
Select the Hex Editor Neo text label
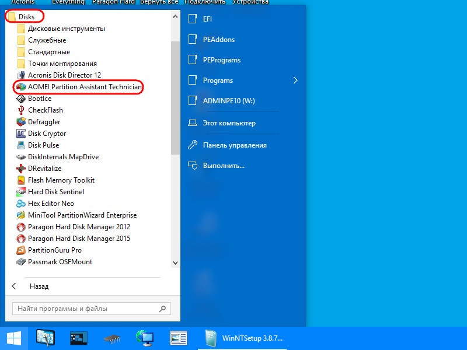pos(51,204)
